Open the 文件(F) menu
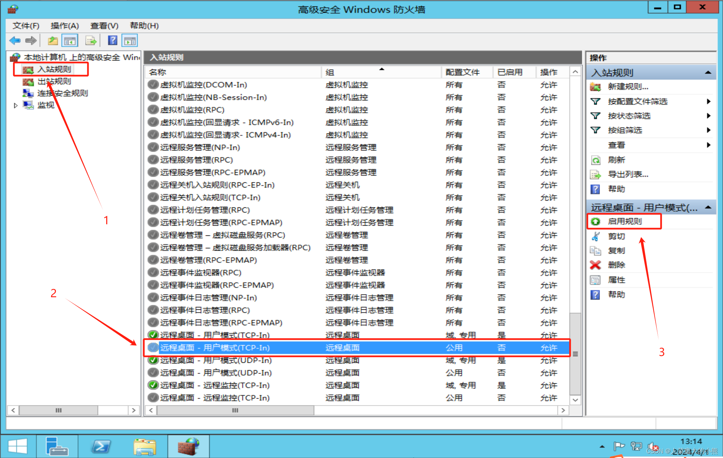The width and height of the screenshot is (723, 458). [26, 26]
